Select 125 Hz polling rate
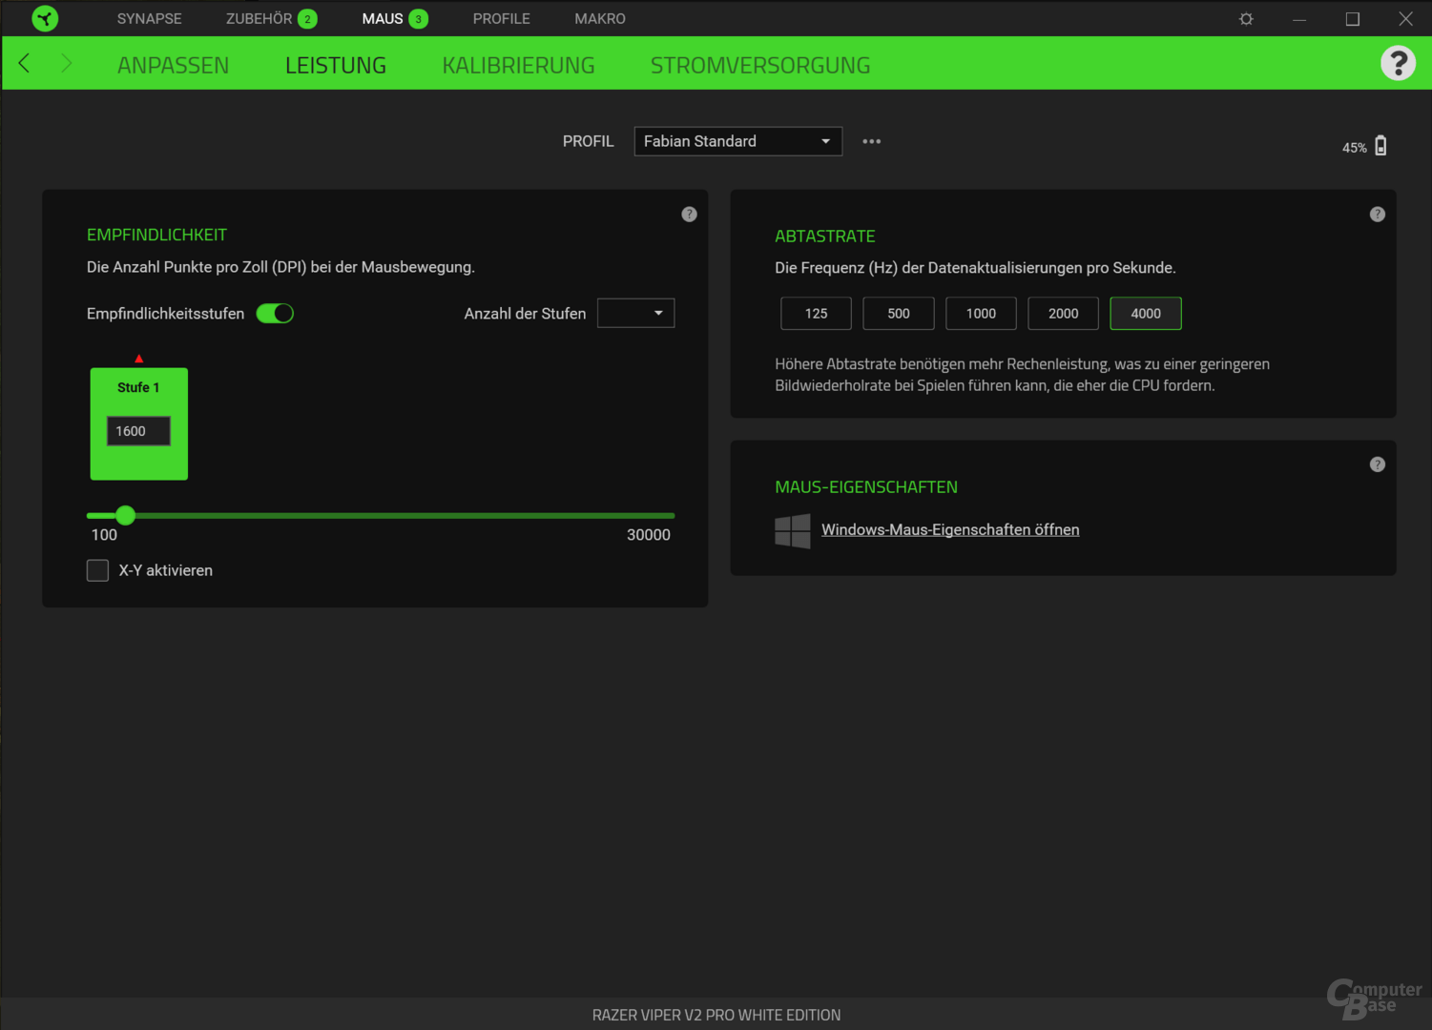Image resolution: width=1432 pixels, height=1030 pixels. tap(816, 314)
